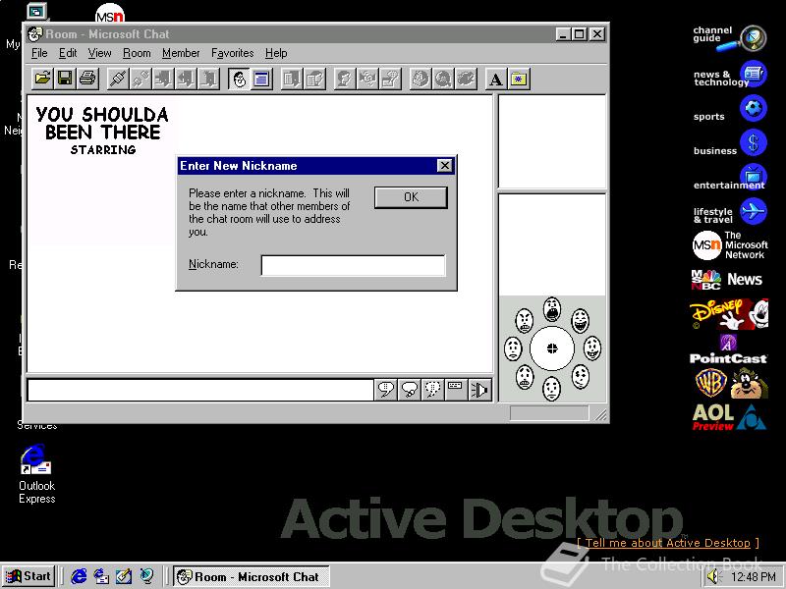Click Tell me about Active Desktop link
Screen dimensions: 786x589
pos(668,543)
